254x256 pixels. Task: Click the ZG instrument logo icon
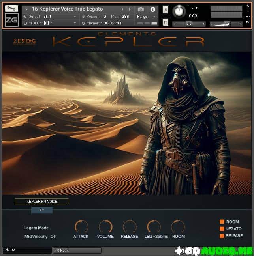[11, 20]
